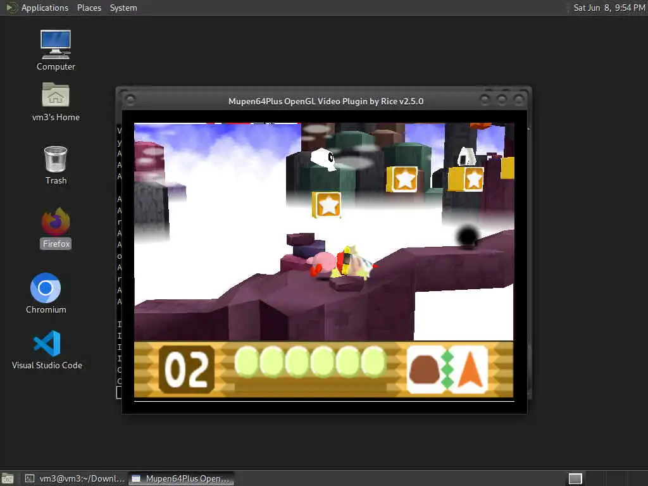Open the Applications menu
The height and width of the screenshot is (486, 648).
45,8
